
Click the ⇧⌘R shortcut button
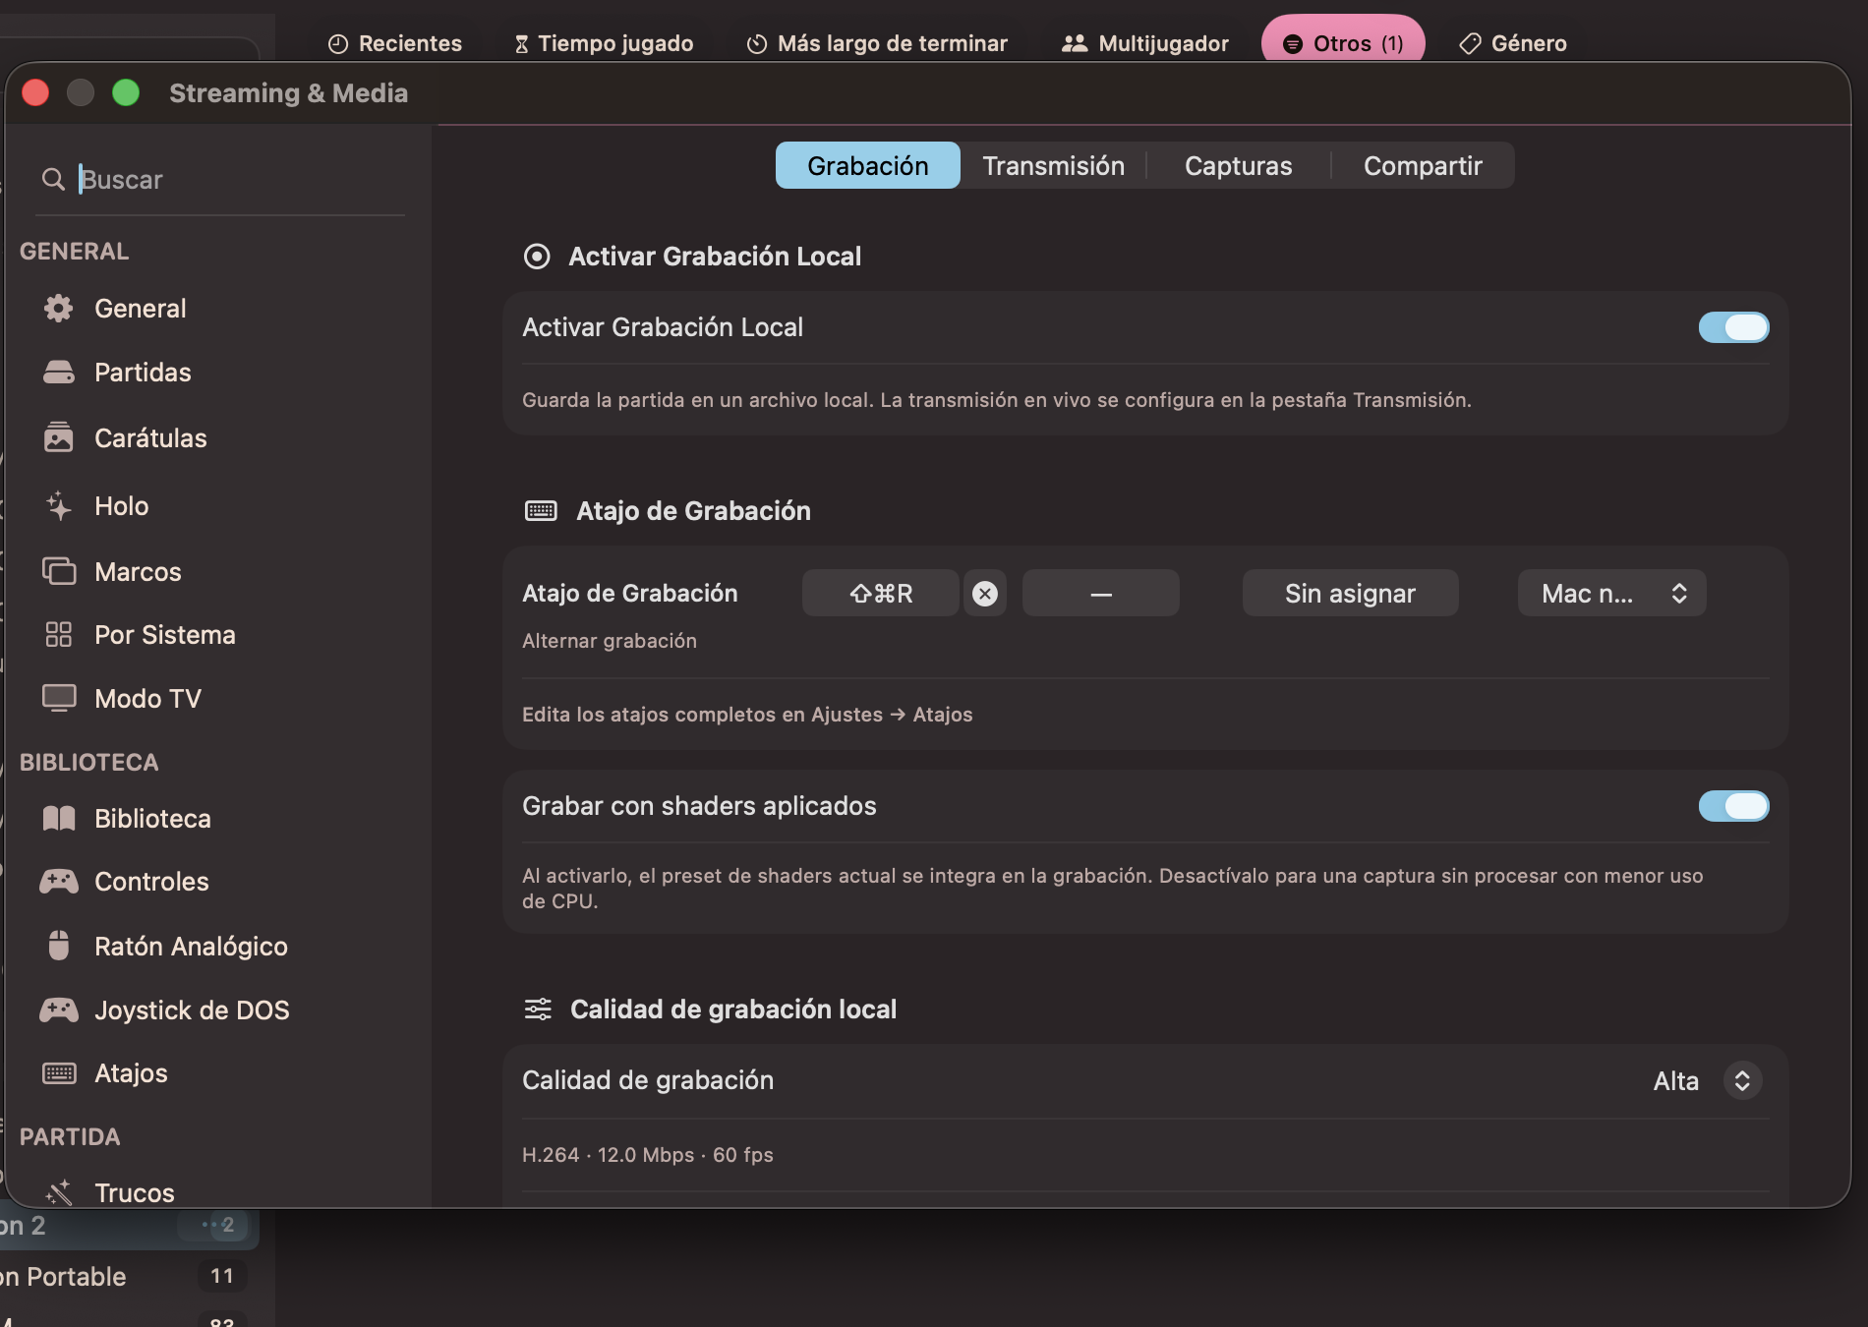[881, 594]
